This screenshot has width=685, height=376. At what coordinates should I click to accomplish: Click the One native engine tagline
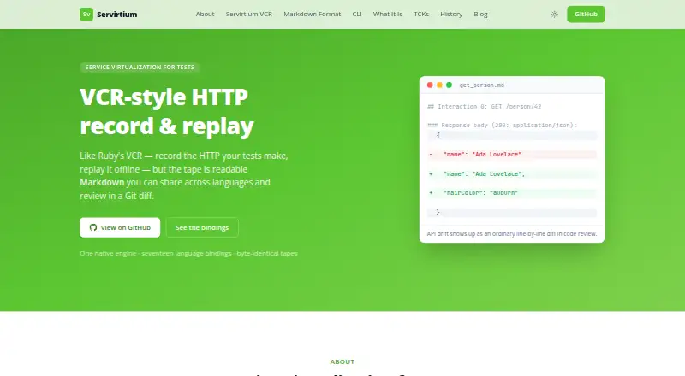(188, 254)
